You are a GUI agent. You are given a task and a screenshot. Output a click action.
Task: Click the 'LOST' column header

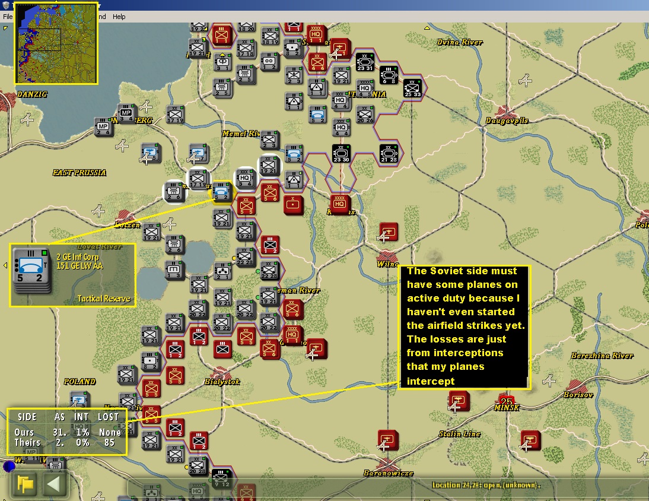pyautogui.click(x=108, y=417)
